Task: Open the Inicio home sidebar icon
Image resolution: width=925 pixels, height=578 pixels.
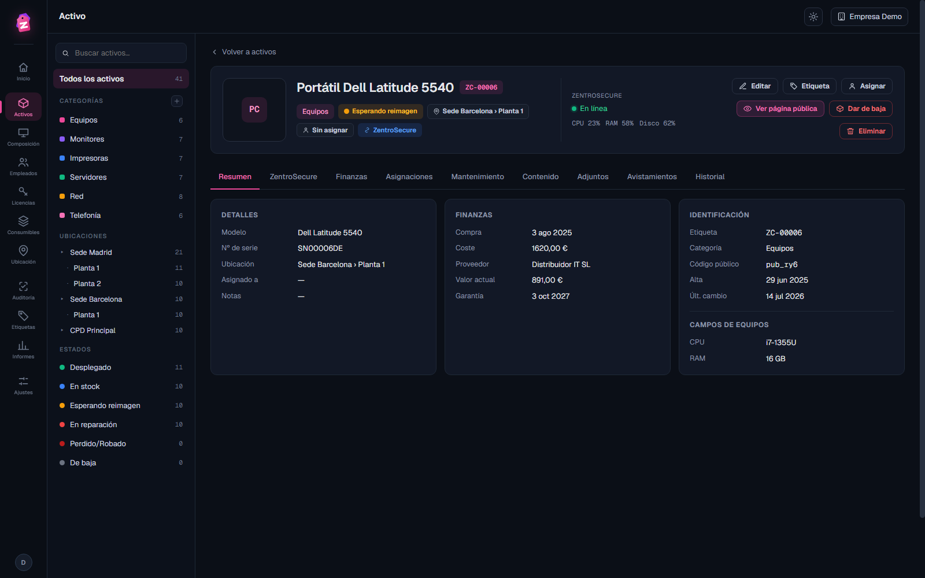Action: [23, 72]
